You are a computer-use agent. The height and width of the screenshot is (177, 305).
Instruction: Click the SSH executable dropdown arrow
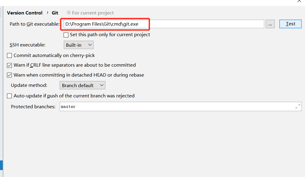tap(90, 45)
